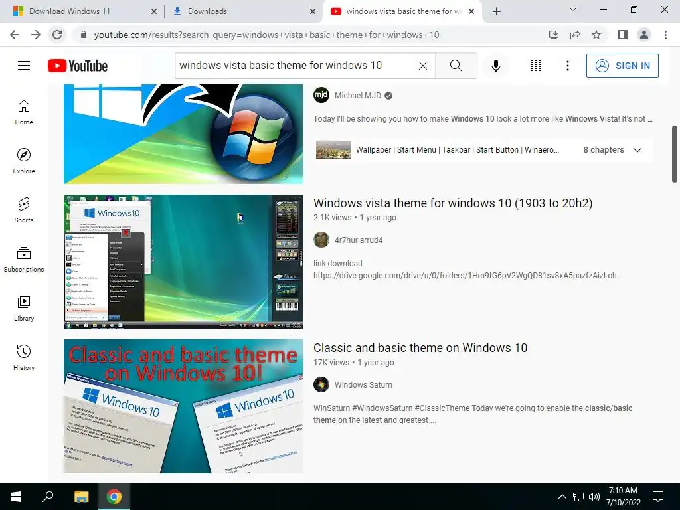Close the Download Windows 11 tab

(153, 11)
